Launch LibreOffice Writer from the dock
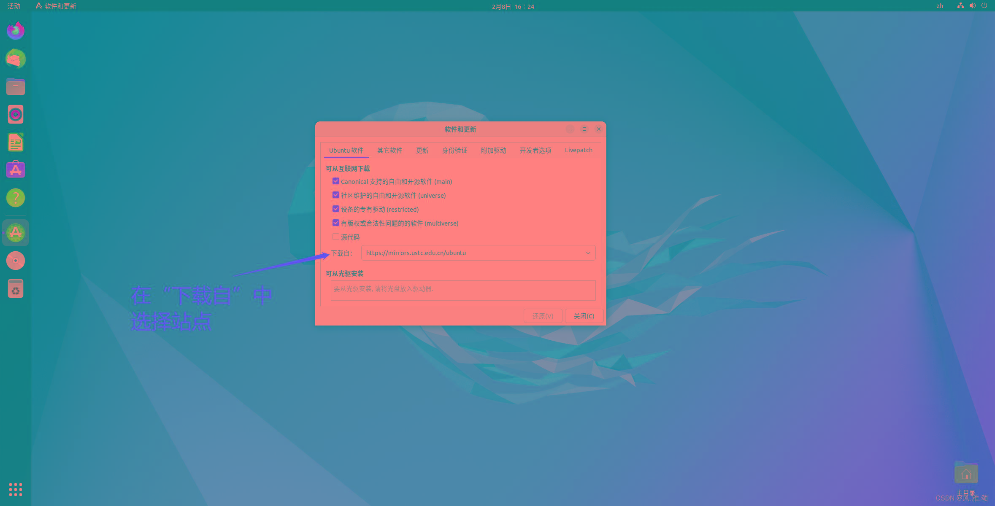Viewport: 995px width, 506px height. pyautogui.click(x=16, y=142)
